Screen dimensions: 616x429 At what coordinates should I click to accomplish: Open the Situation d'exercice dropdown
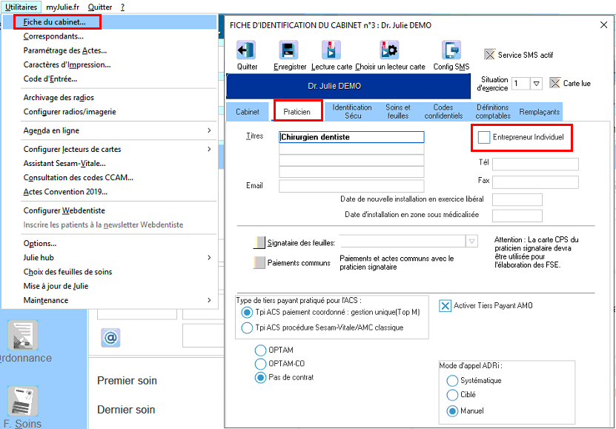(x=536, y=84)
